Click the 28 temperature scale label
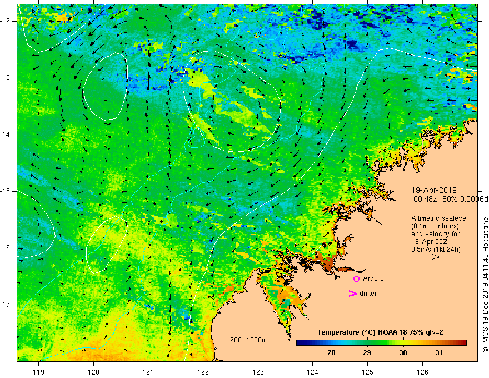489x378 pixels. click(331, 353)
